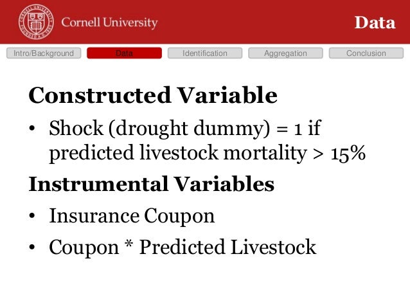This screenshot has width=410, height=308.
Task: Go to the Identification section tab
Action: point(205,53)
